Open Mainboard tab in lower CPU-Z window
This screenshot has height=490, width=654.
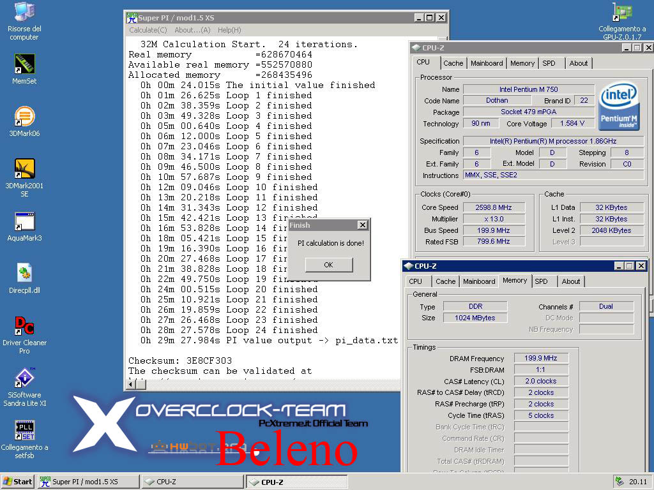(x=479, y=281)
